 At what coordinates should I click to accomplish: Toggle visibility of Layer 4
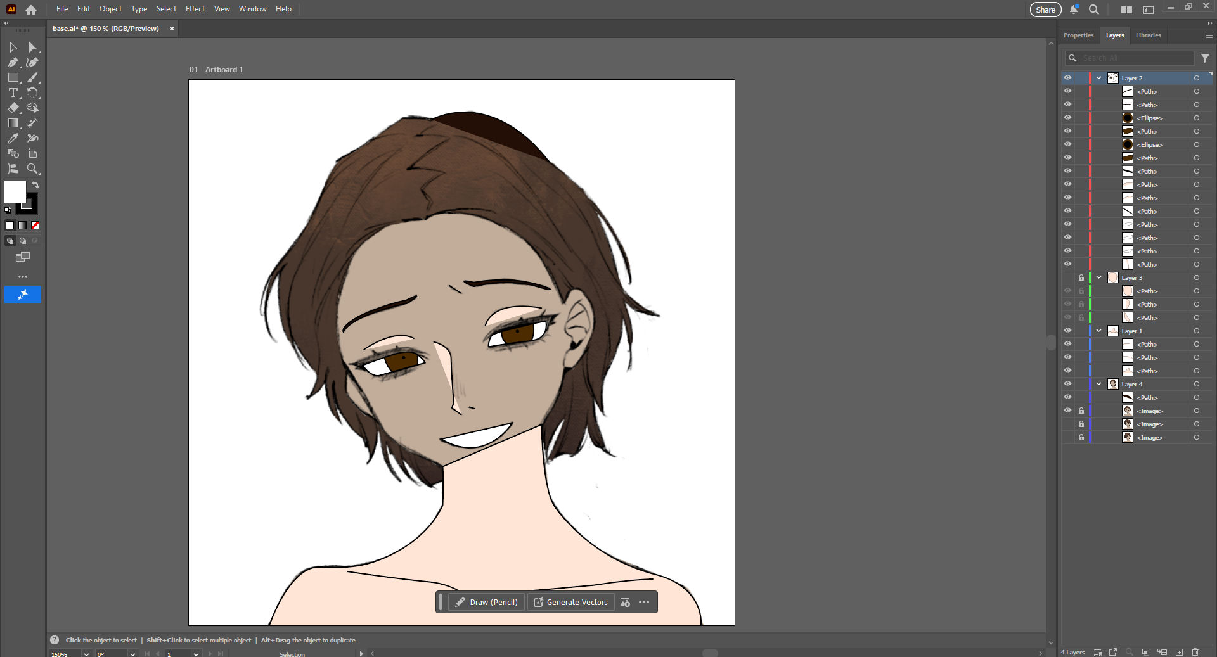[1068, 384]
